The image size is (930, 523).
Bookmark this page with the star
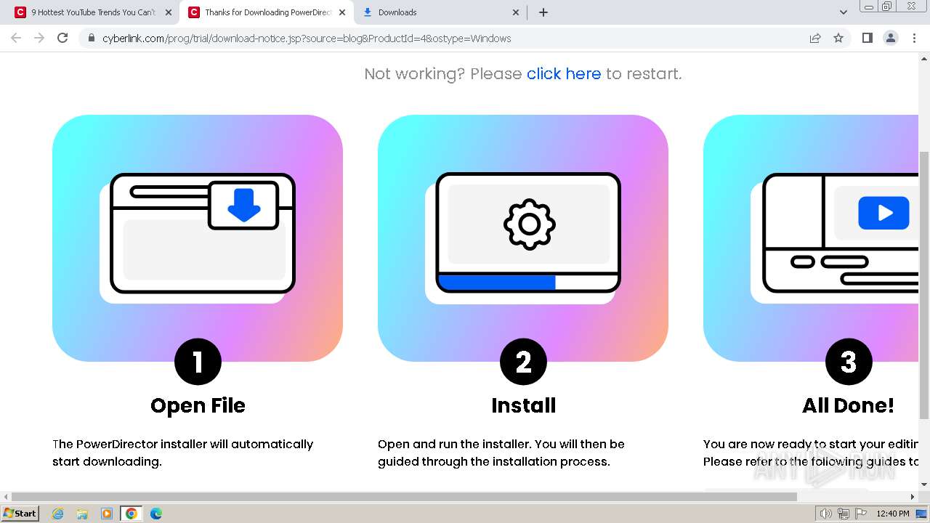[838, 38]
